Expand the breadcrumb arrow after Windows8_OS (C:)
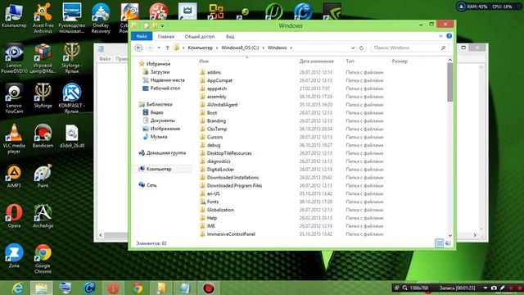Screen dimensions: 524x295 [x=264, y=48]
